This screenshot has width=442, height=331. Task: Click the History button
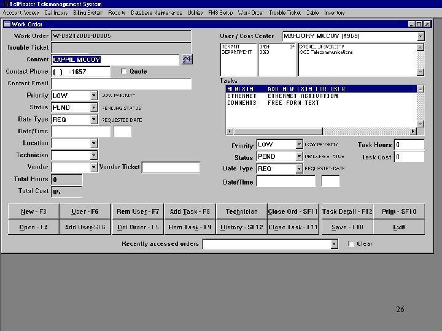(x=242, y=227)
